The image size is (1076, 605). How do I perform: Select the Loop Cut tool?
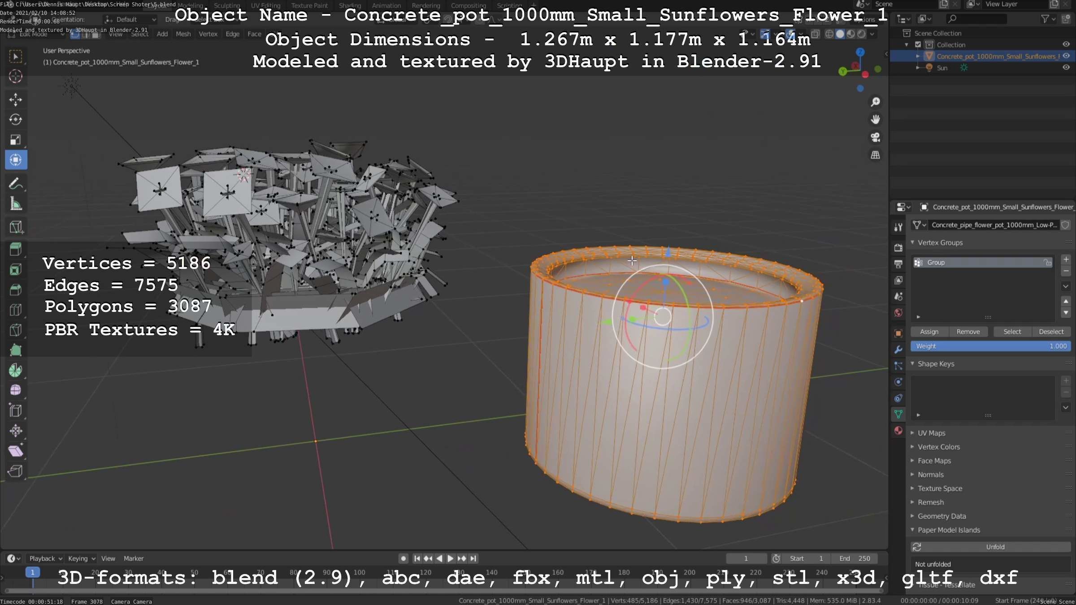coord(16,310)
